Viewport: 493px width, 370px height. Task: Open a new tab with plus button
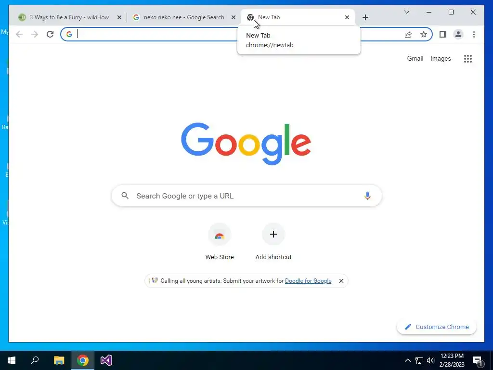pyautogui.click(x=365, y=17)
